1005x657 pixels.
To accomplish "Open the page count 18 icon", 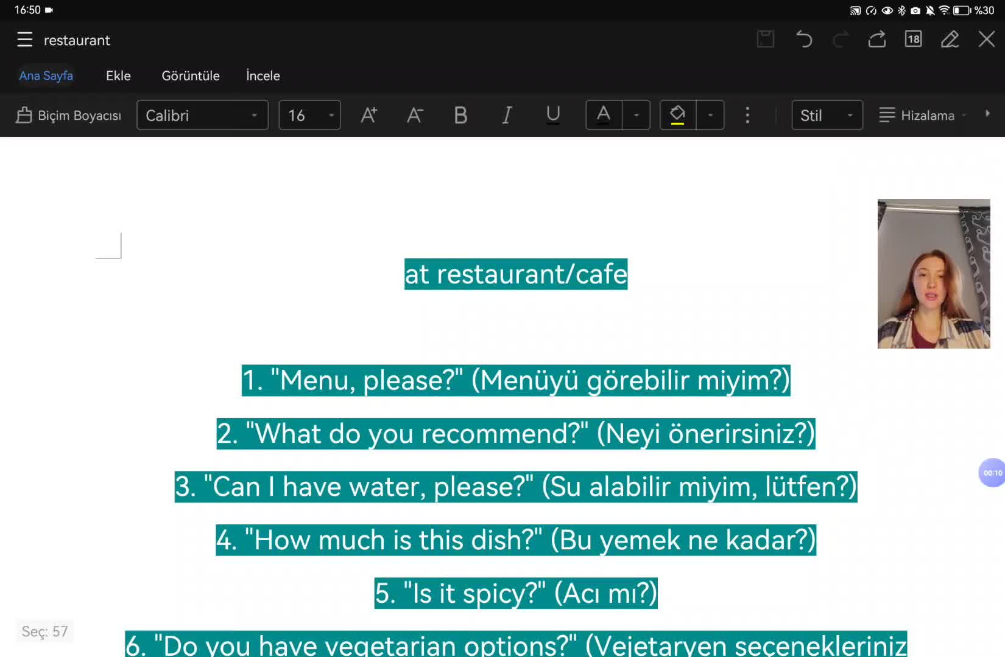I will pos(913,40).
